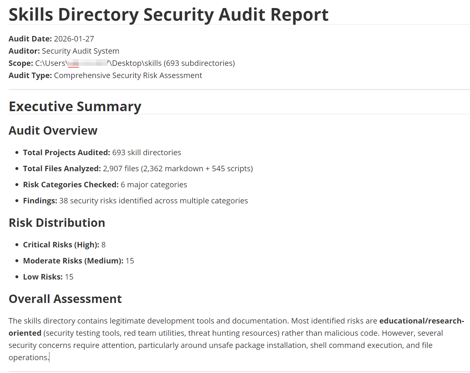
Task: Click the Executive Summary heading
Action: [x=75, y=107]
